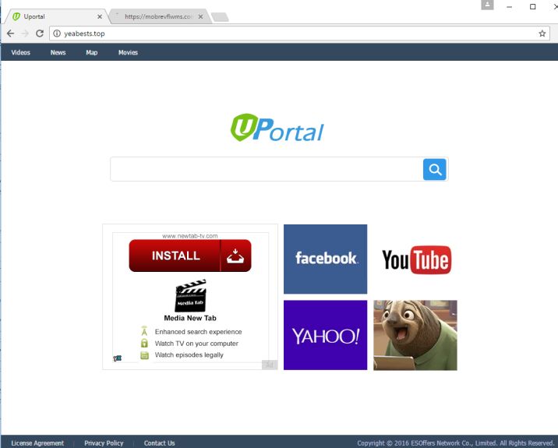Click the address bar showing yeabests.top
The image size is (558, 448).
(299, 34)
